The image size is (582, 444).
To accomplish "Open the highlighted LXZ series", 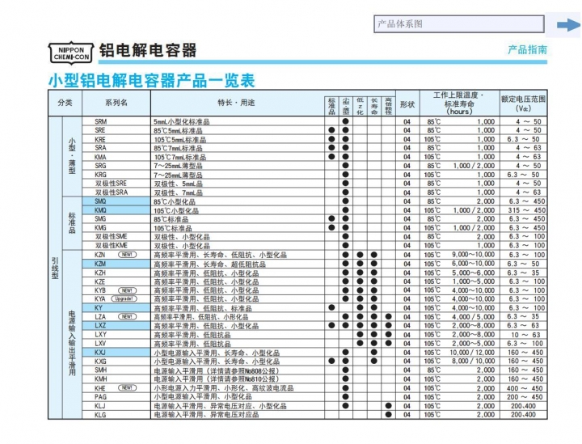I will tap(116, 326).
